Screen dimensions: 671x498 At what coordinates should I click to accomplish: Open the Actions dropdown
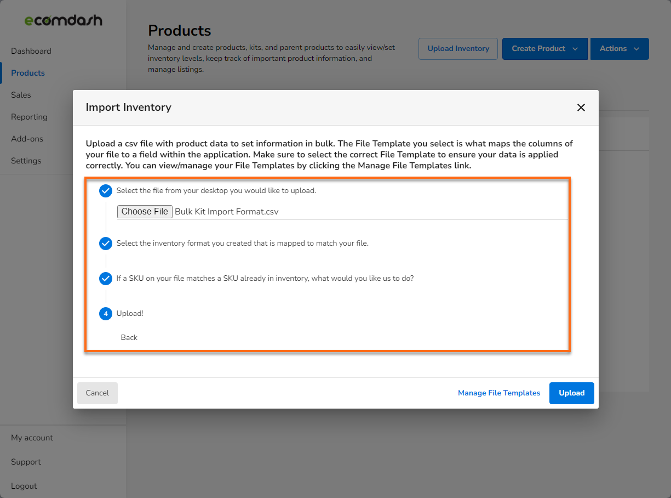[620, 48]
